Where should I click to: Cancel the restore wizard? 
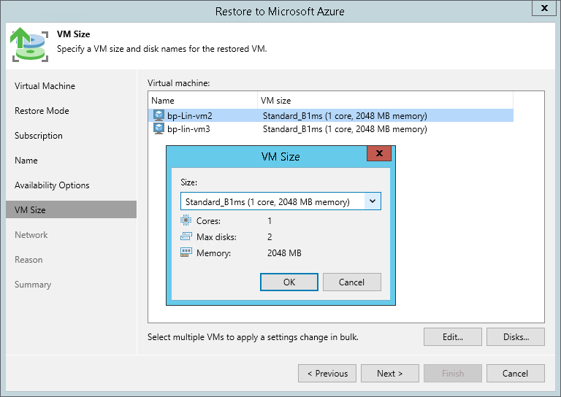tap(516, 374)
